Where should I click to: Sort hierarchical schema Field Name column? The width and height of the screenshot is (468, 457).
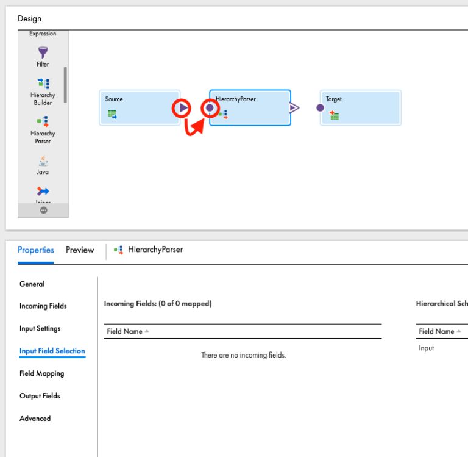click(x=437, y=331)
